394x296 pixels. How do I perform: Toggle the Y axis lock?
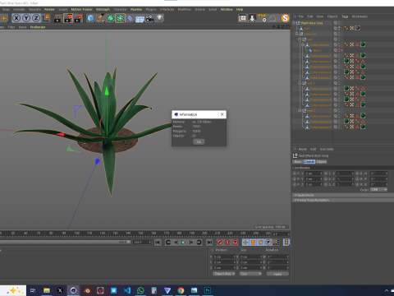click(26, 18)
